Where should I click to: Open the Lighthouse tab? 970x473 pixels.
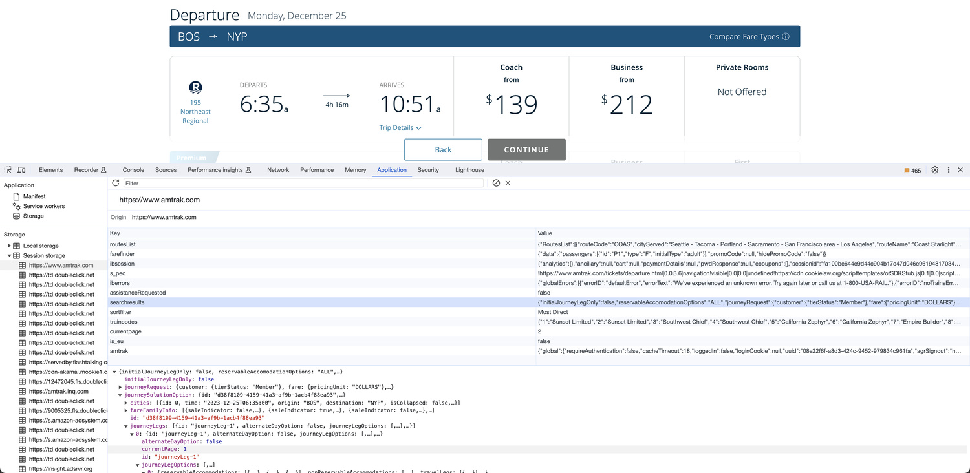coord(469,170)
